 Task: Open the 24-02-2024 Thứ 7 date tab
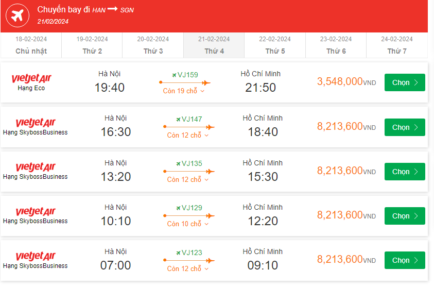coord(397,45)
